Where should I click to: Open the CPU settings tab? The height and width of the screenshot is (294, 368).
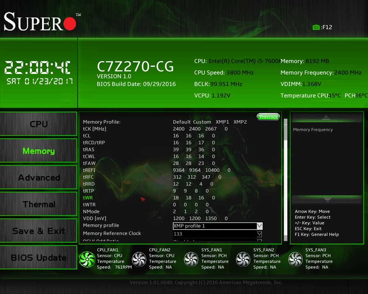pyautogui.click(x=38, y=124)
